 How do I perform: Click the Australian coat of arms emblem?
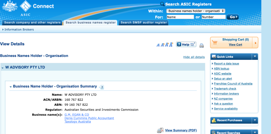pyautogui.click(x=10, y=6)
